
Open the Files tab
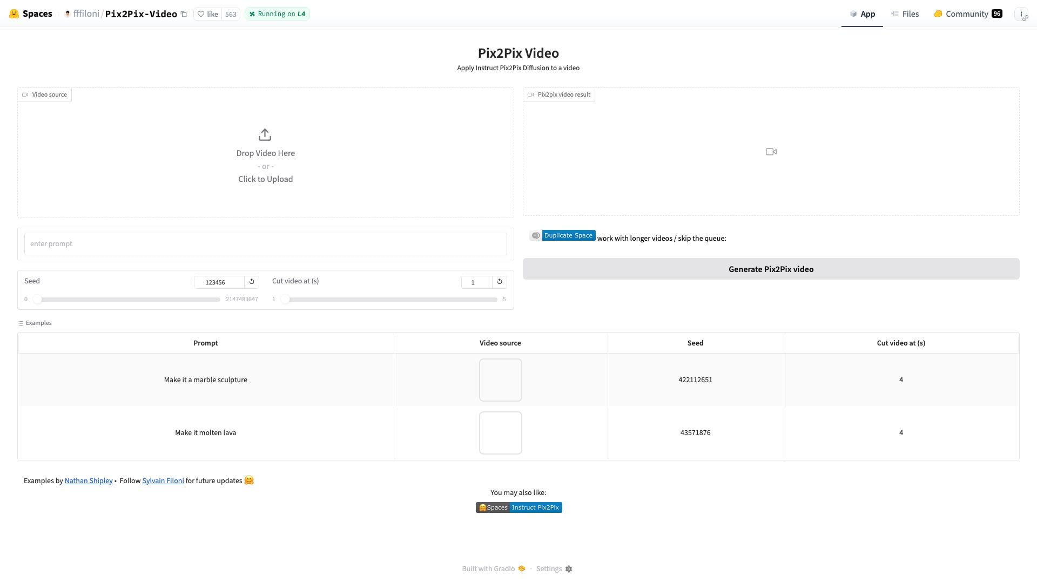(905, 14)
